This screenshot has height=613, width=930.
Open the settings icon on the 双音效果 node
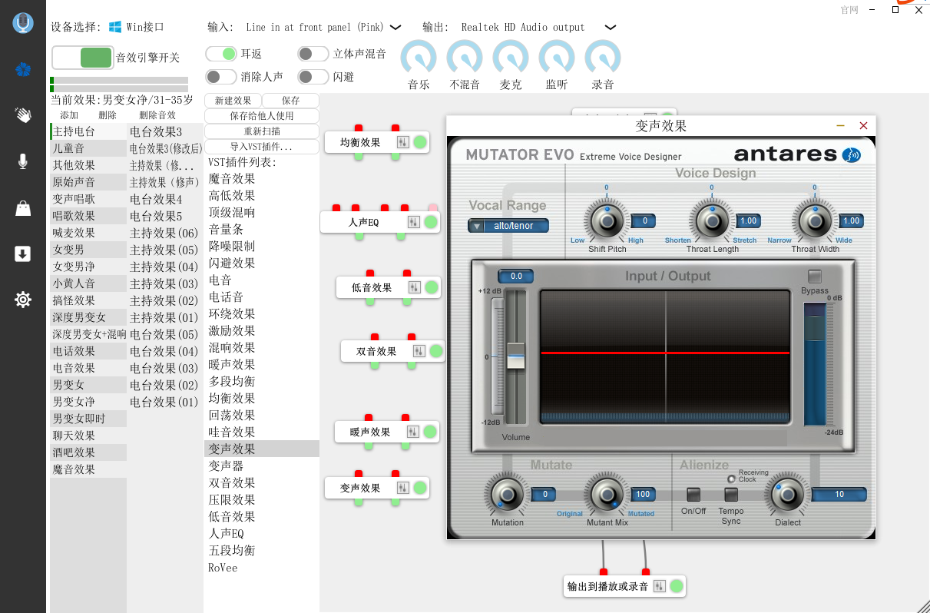pos(419,351)
